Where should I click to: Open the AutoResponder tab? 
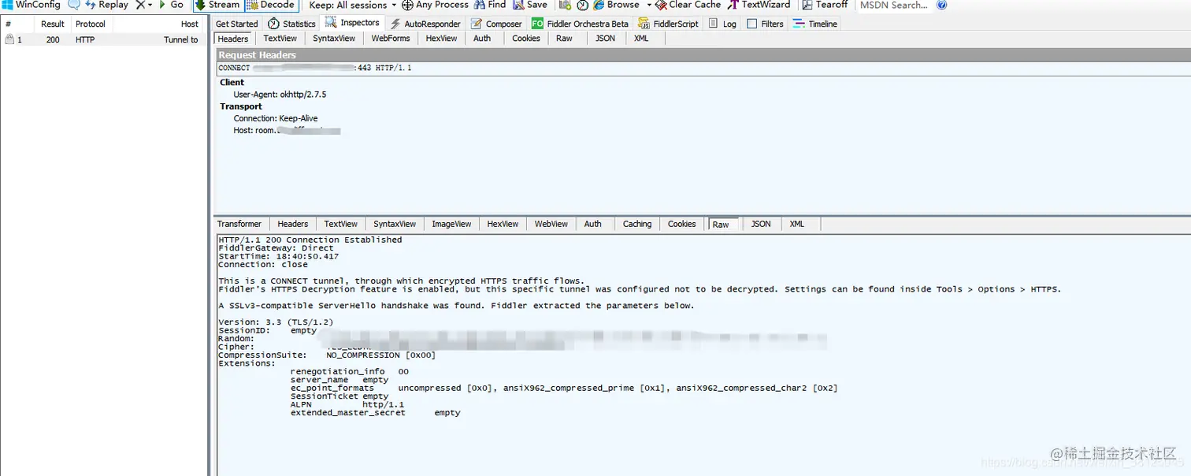click(425, 24)
